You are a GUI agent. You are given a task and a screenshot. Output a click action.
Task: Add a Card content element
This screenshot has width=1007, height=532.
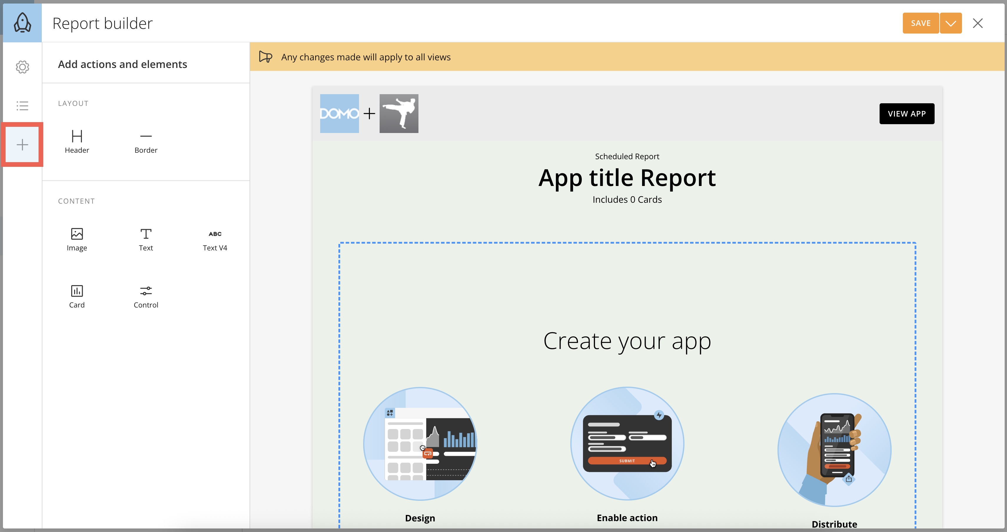click(x=77, y=296)
